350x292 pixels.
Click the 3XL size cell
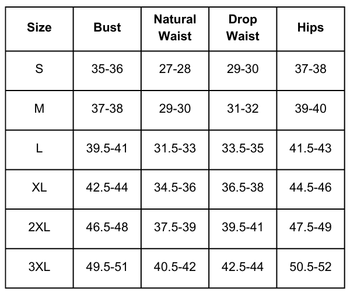(x=39, y=267)
